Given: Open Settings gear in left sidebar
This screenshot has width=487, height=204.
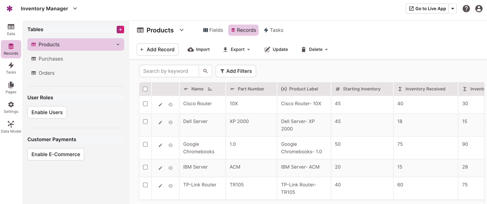Looking at the screenshot, I should click(11, 107).
